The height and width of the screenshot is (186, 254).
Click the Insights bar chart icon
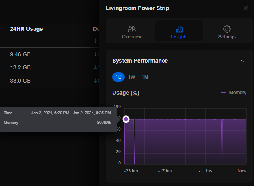click(x=179, y=29)
